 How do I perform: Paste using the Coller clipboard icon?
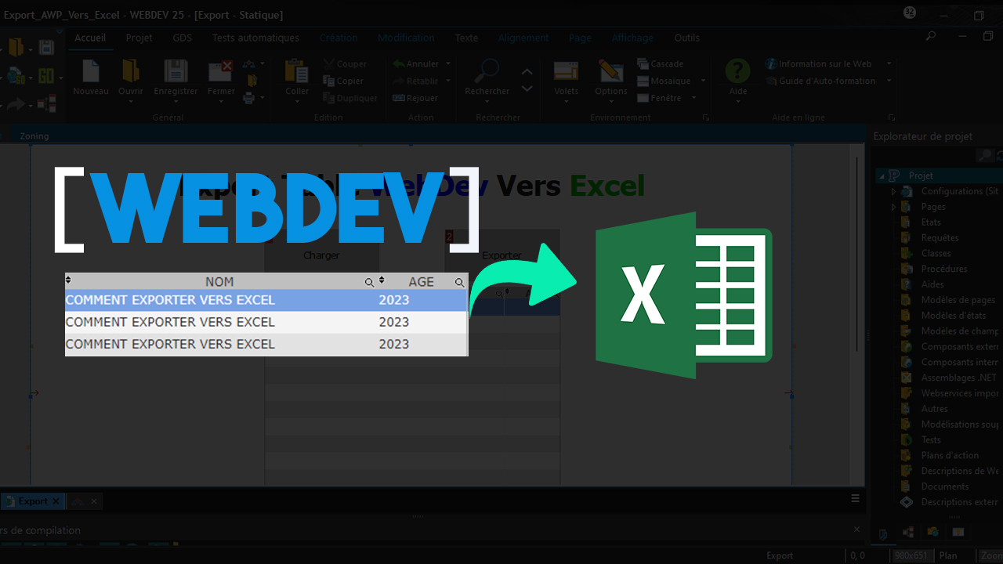click(x=296, y=72)
